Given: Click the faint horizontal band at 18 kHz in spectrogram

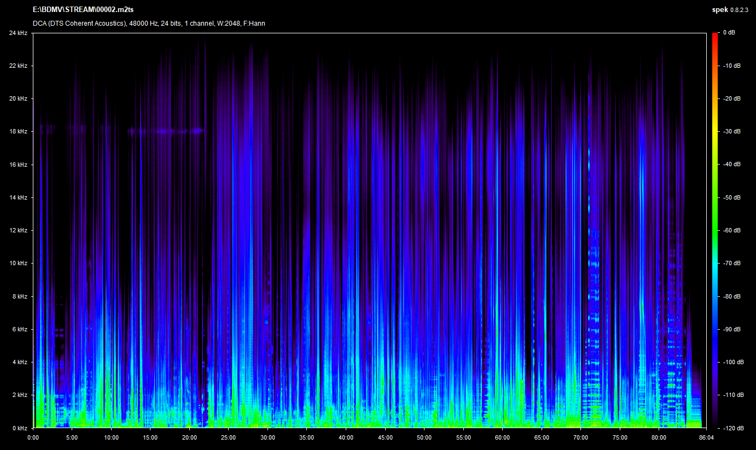Looking at the screenshot, I should pyautogui.click(x=164, y=131).
